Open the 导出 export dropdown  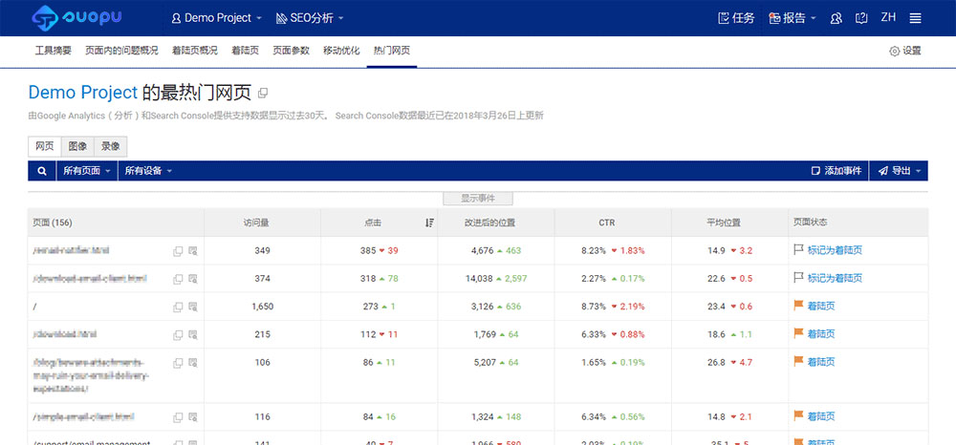click(x=899, y=171)
